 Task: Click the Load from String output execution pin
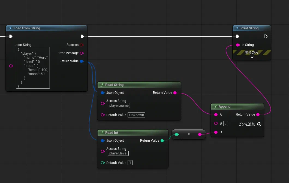pos(82,36)
